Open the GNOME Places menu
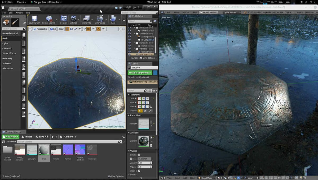This screenshot has width=318, height=180. point(21,2)
